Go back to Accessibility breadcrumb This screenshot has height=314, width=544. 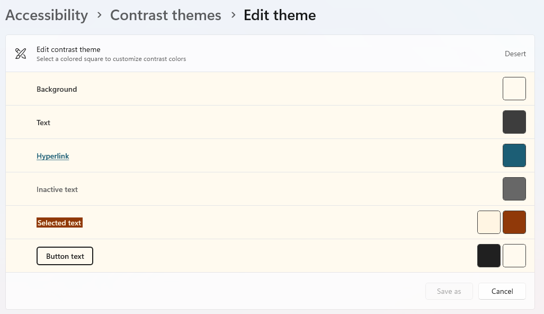click(x=47, y=15)
